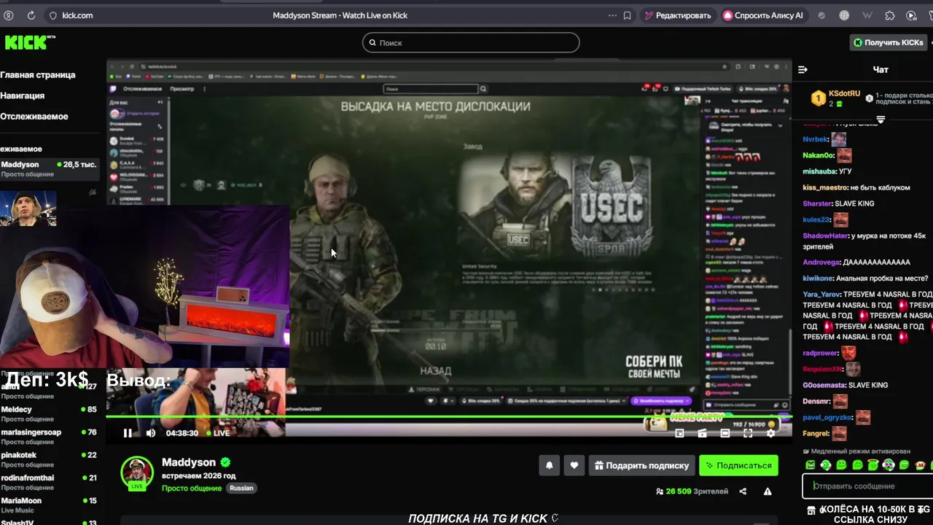Select marlasingersoap channel in sidebar
Screen dimensions: 933x525
coord(50,436)
